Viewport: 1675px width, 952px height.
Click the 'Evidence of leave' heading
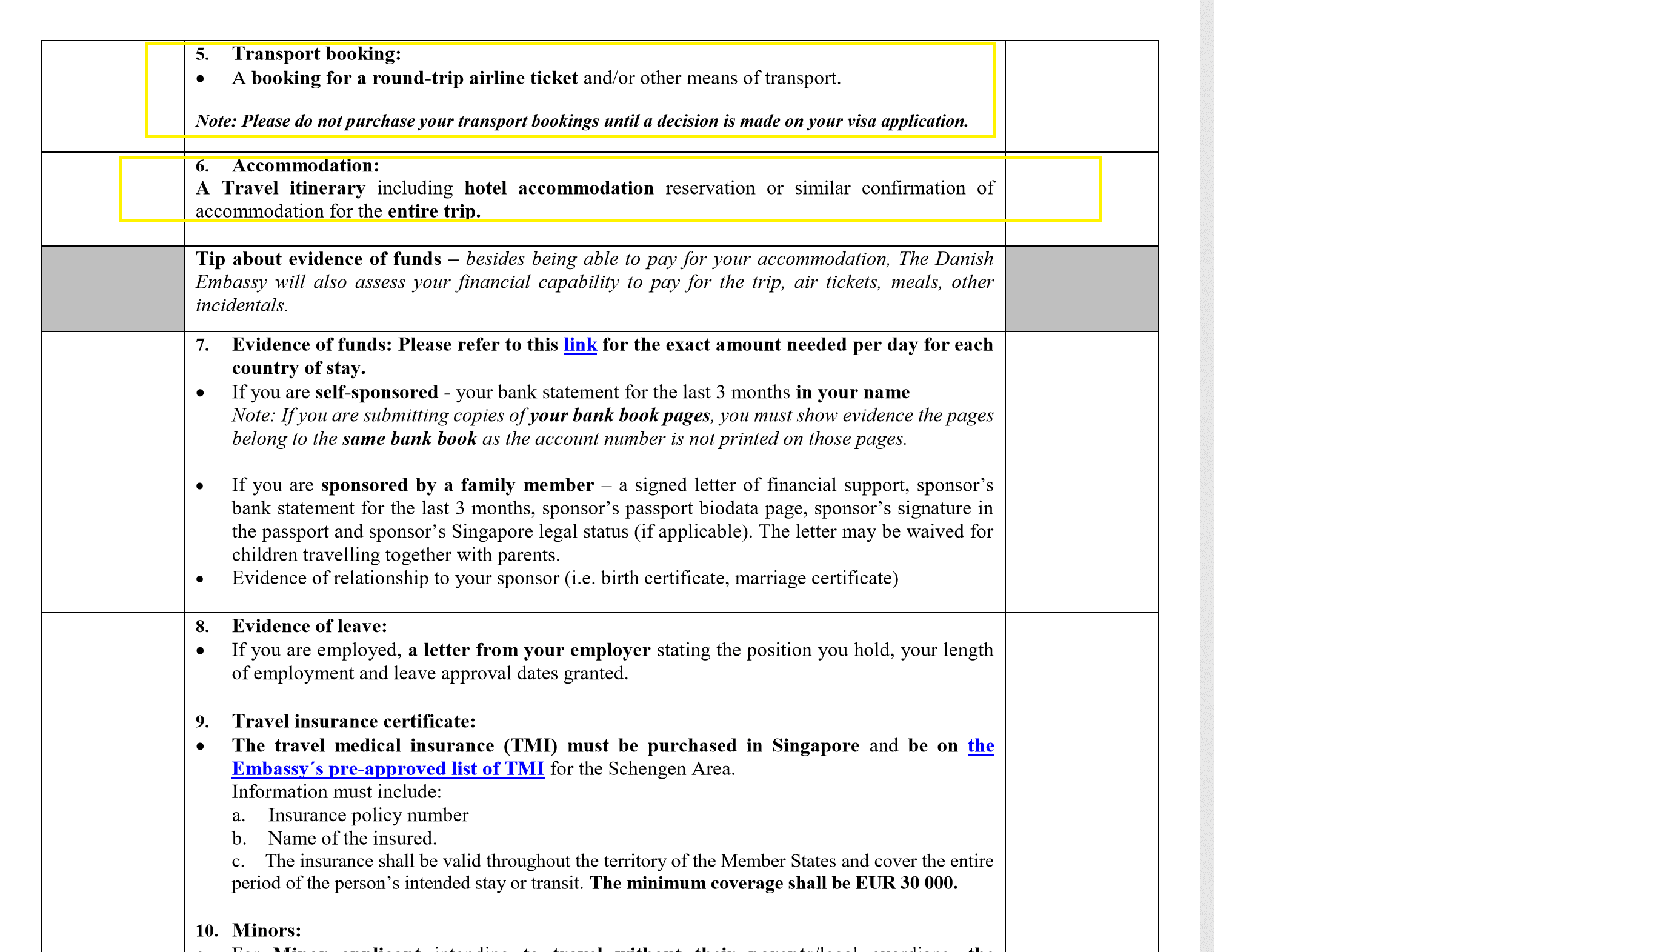point(309,625)
